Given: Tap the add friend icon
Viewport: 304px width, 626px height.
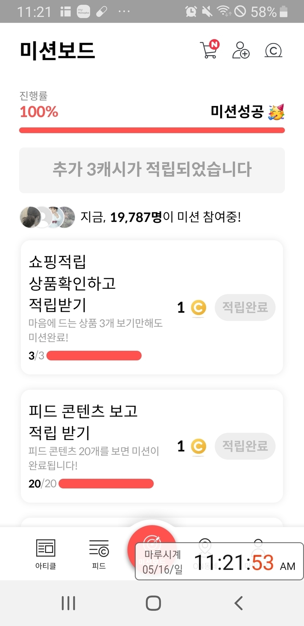Looking at the screenshot, I should [241, 50].
